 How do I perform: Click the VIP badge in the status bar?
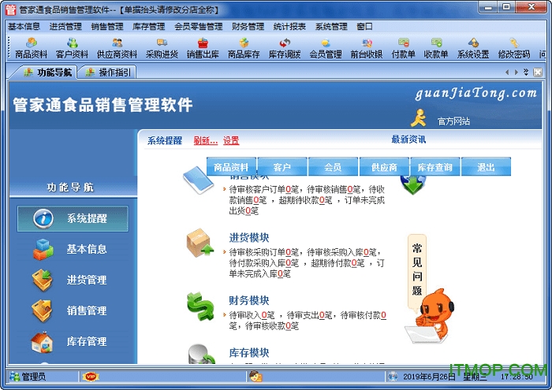pos(91,377)
